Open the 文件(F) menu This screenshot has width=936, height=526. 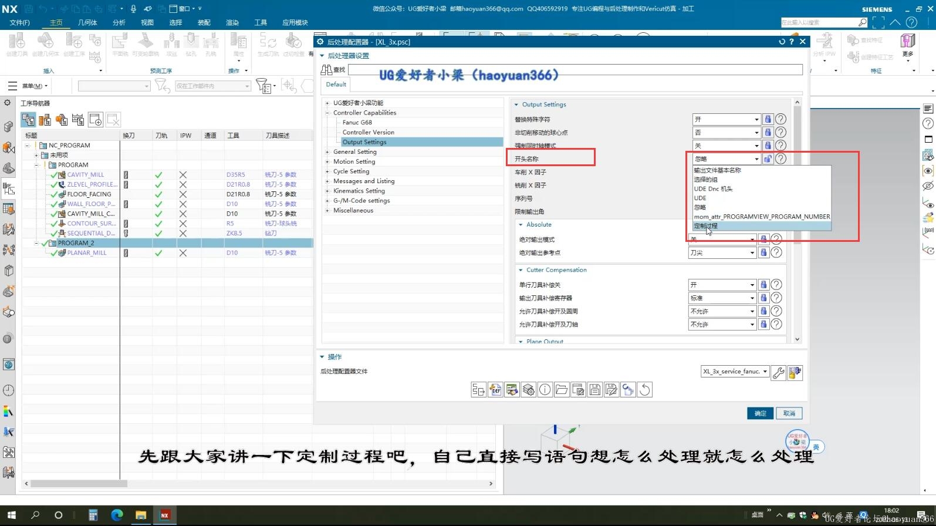pyautogui.click(x=20, y=22)
